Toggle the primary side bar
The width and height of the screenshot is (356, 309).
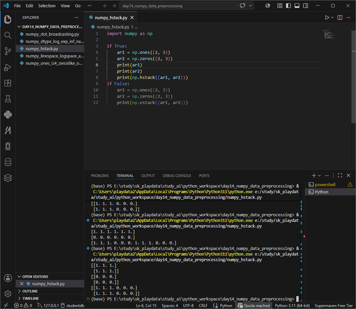pos(288,6)
